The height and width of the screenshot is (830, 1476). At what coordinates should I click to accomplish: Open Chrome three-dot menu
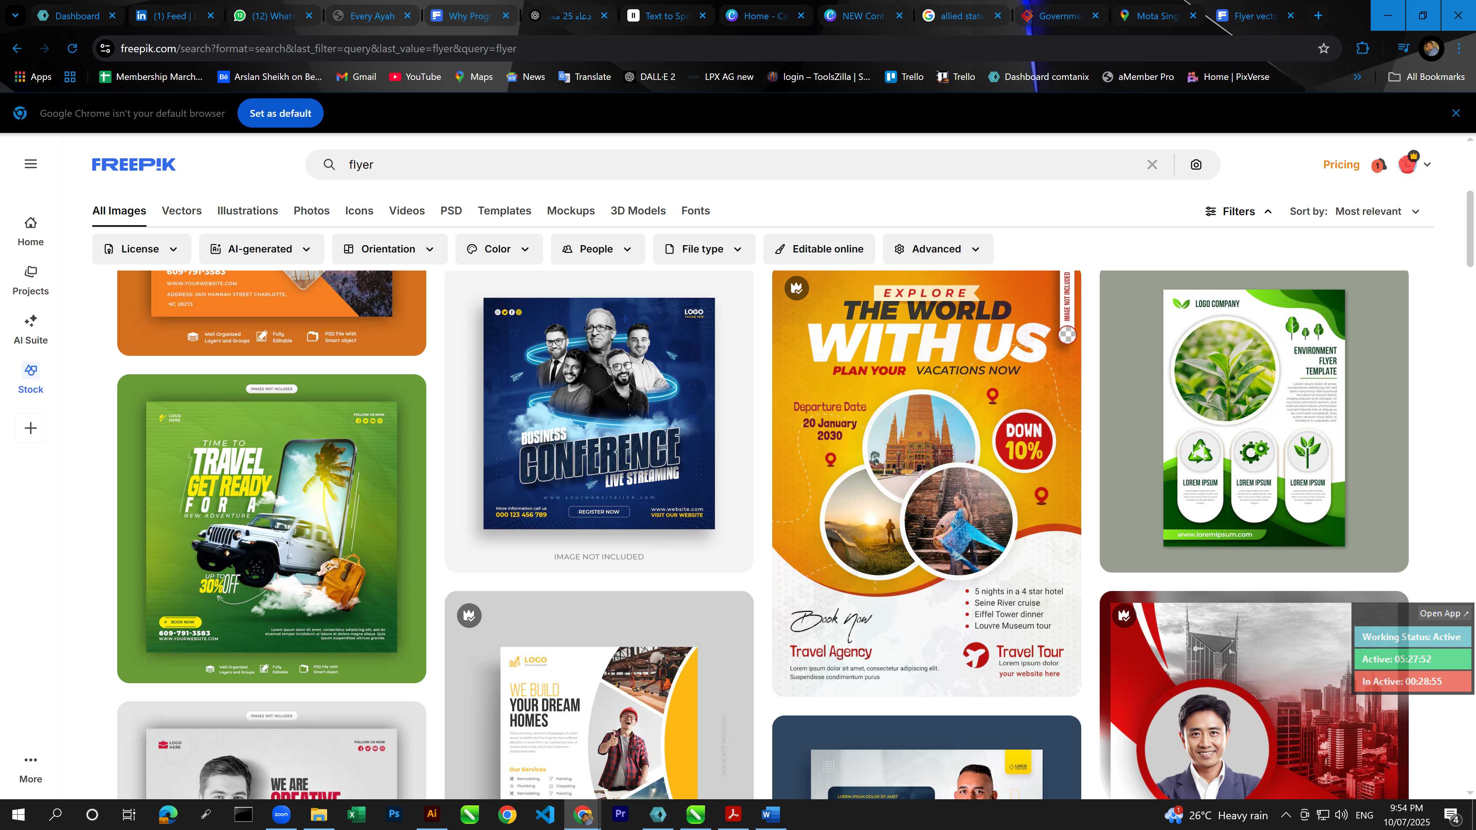pyautogui.click(x=1459, y=49)
